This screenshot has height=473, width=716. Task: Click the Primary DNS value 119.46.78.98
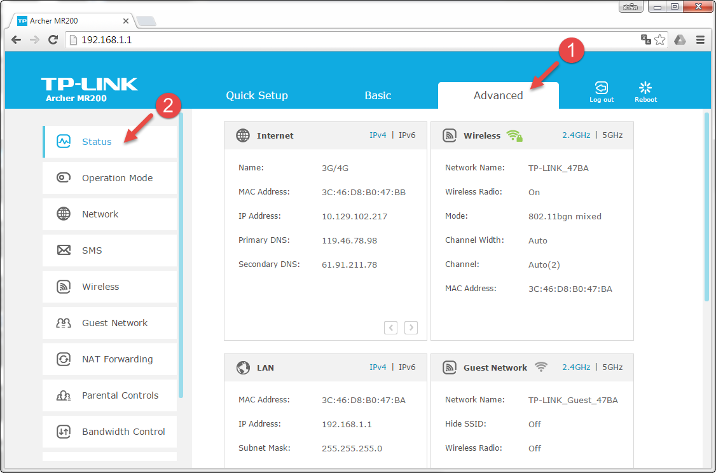(349, 240)
